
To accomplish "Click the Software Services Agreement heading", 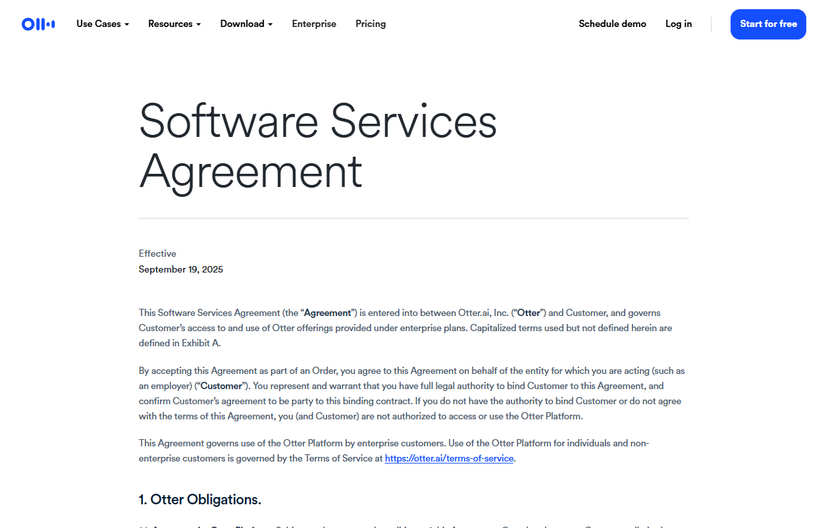I will coord(317,146).
